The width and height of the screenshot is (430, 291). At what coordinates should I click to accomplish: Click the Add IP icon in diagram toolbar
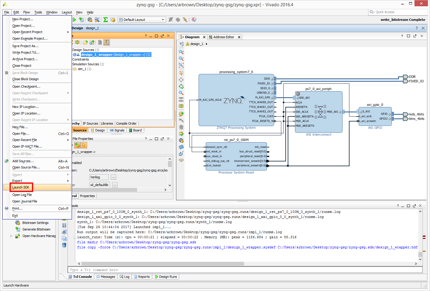point(181,114)
